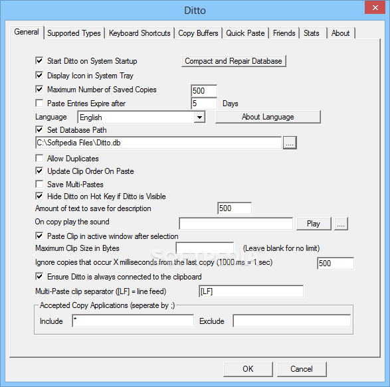Enable Allow Duplicates checkbox
This screenshot has width=390, height=387.
(39, 159)
